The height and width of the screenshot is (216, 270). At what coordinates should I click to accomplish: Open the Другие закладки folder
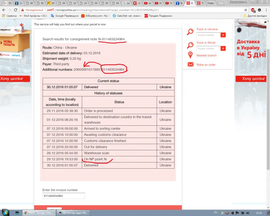click(255, 16)
